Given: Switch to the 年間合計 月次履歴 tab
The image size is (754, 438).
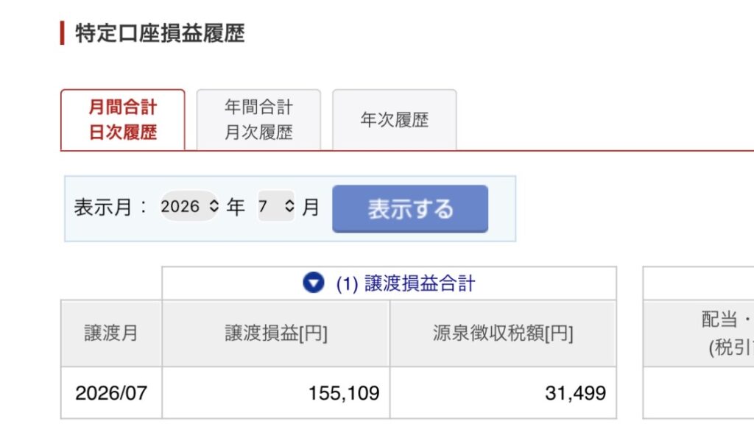Looking at the screenshot, I should tap(258, 120).
